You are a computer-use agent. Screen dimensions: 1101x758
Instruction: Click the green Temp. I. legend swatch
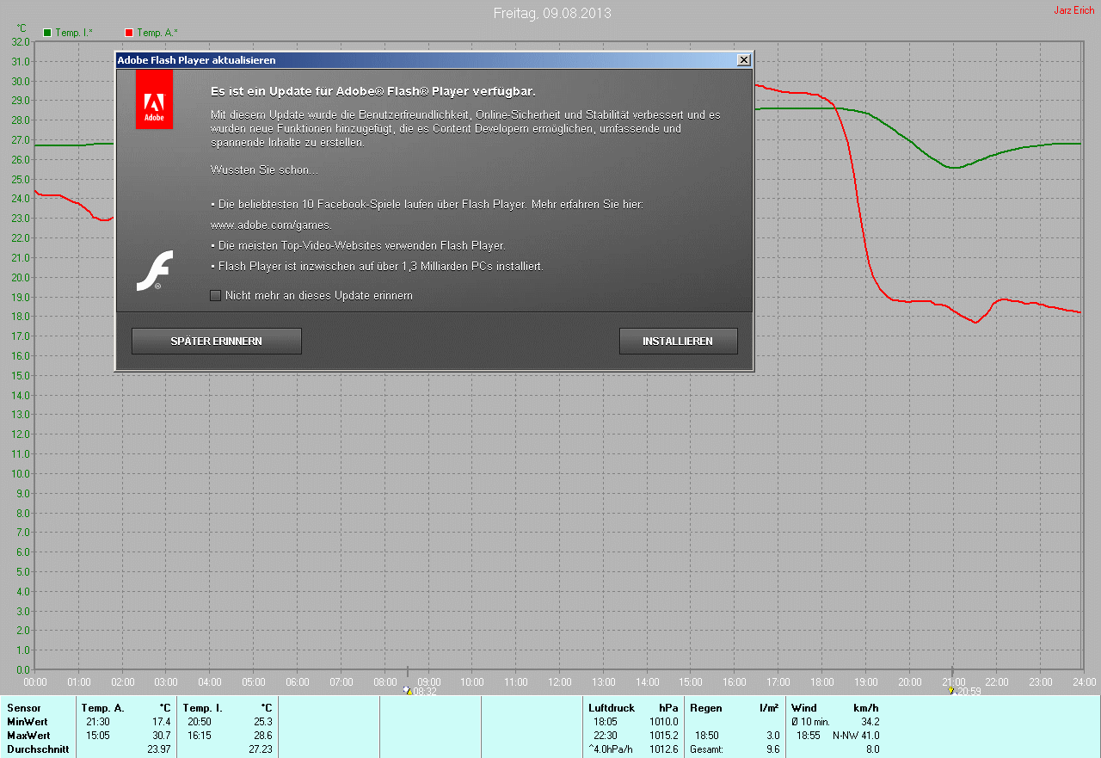(47, 33)
